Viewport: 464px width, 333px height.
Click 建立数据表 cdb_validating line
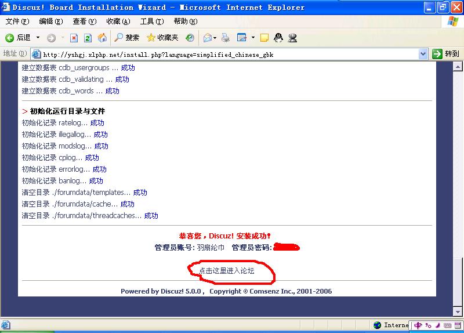tap(75, 79)
